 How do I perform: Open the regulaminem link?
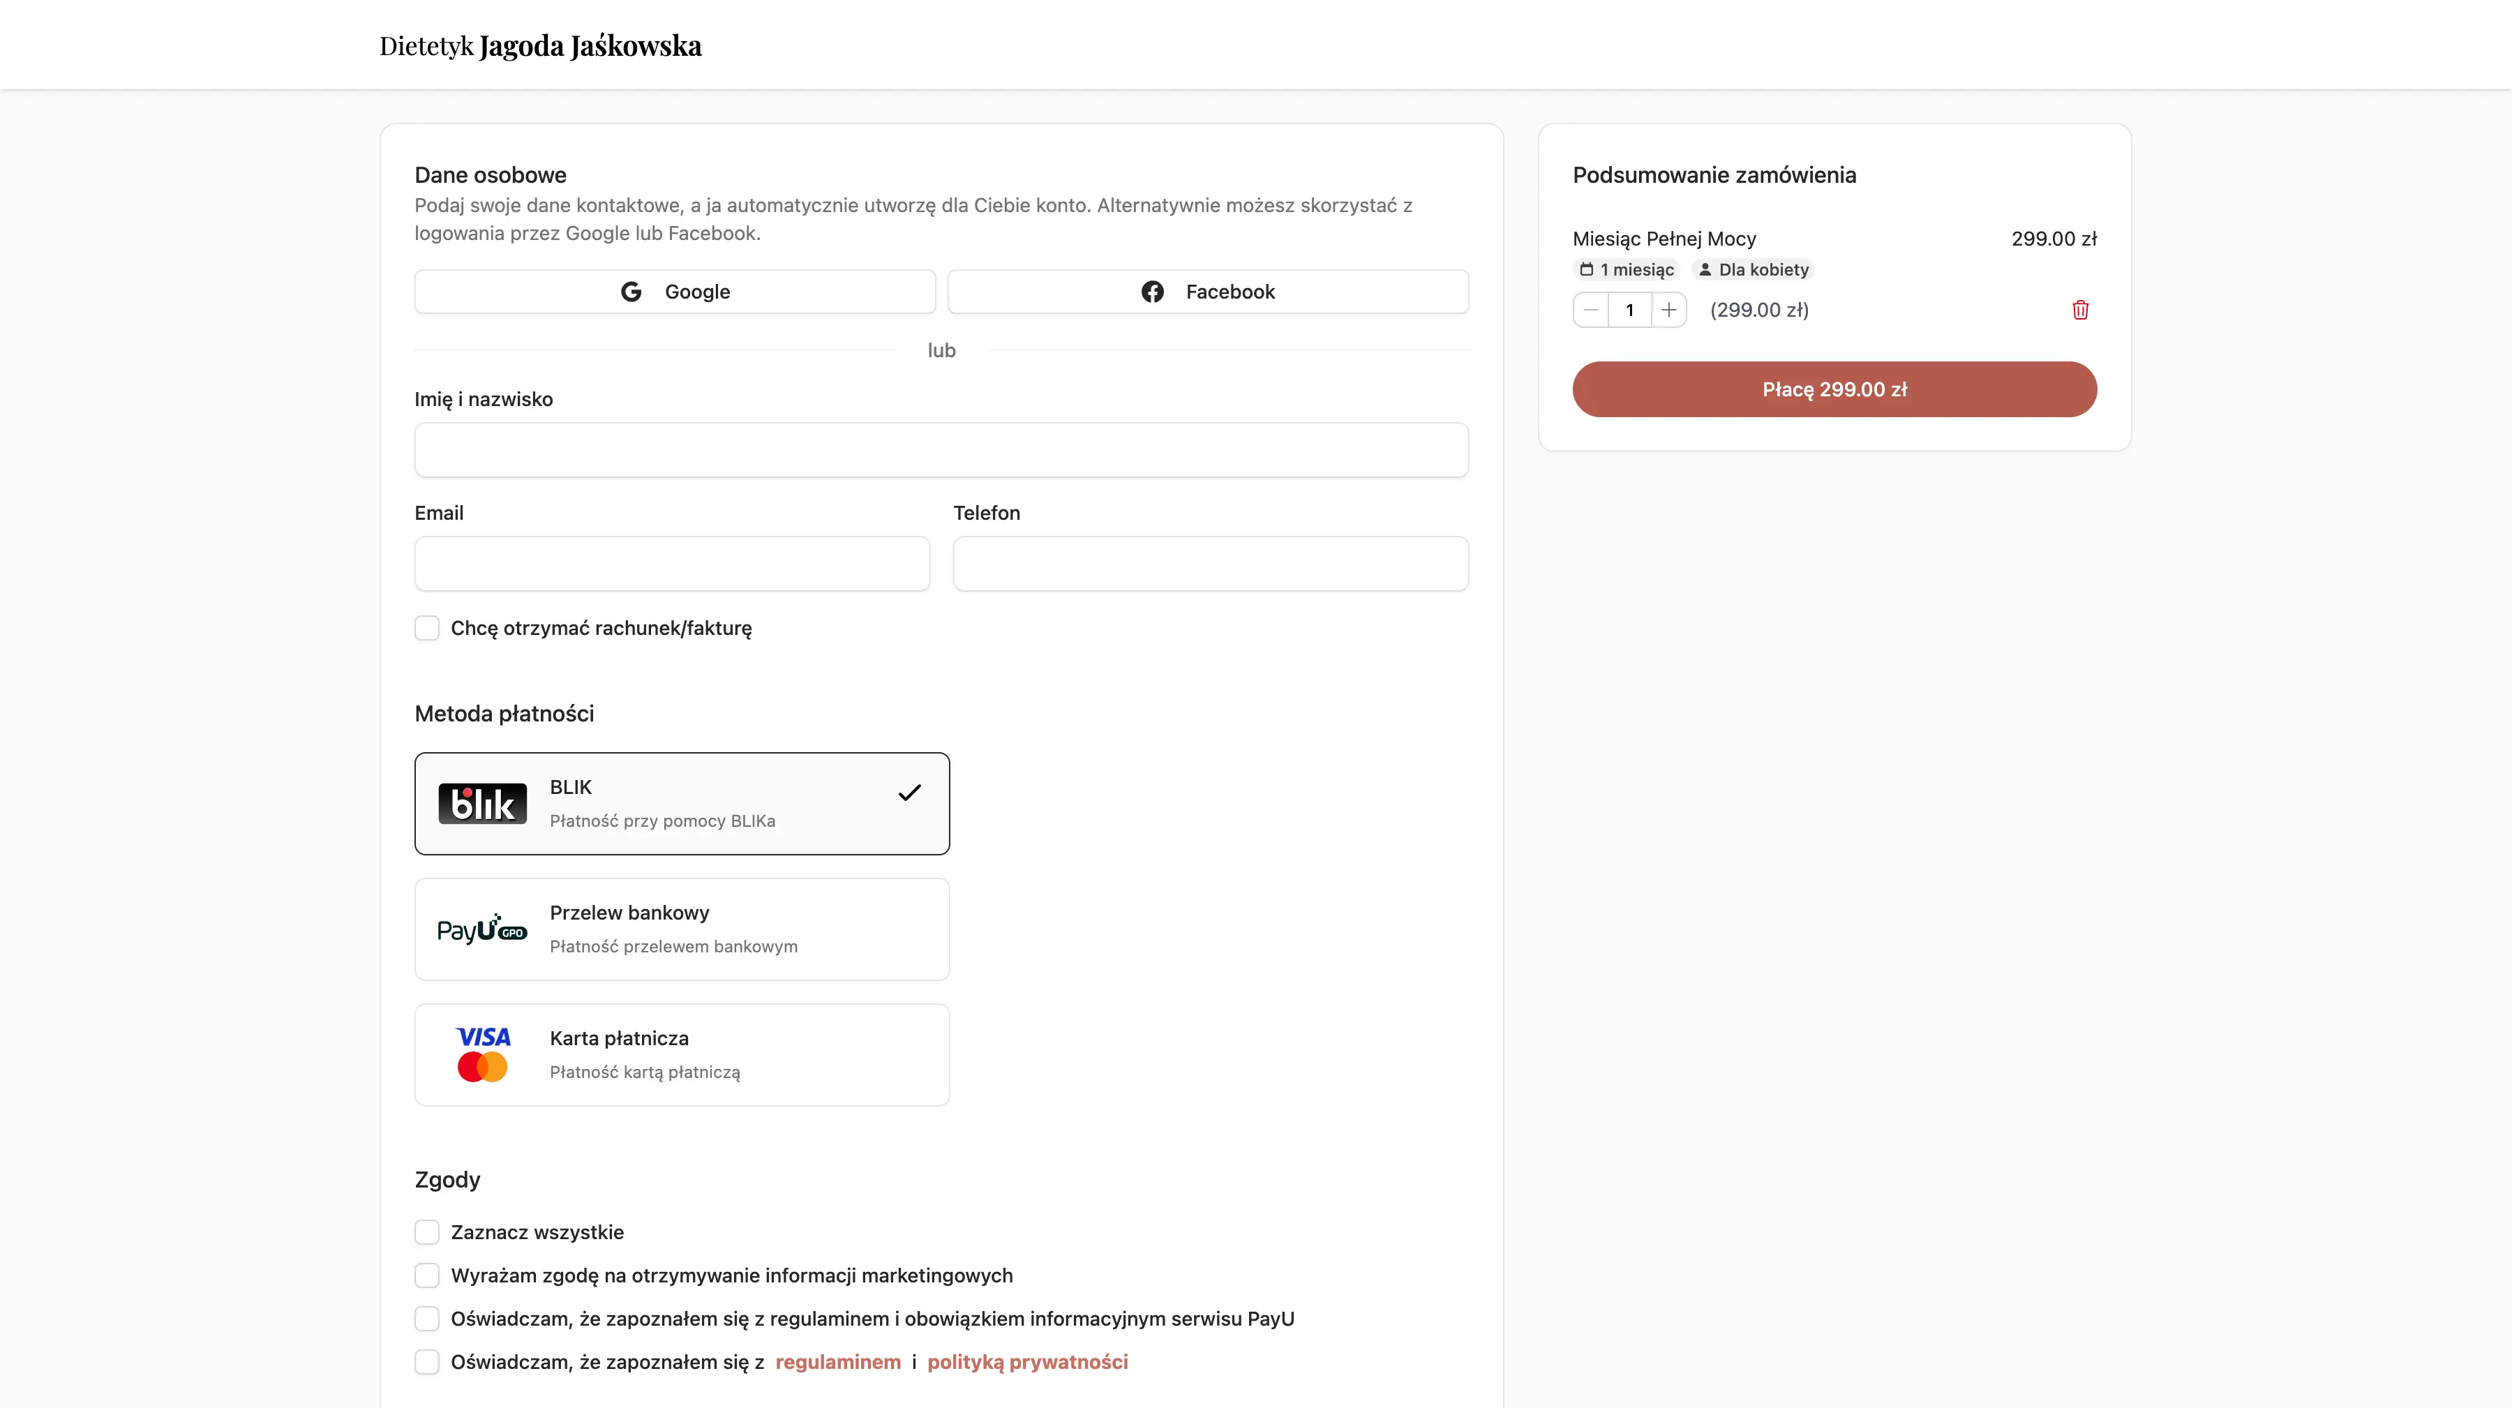837,1362
